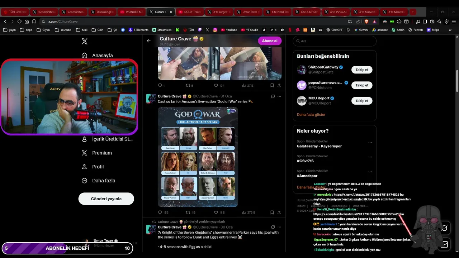
Task: Open the Brave Shields icon
Action: coord(366,21)
